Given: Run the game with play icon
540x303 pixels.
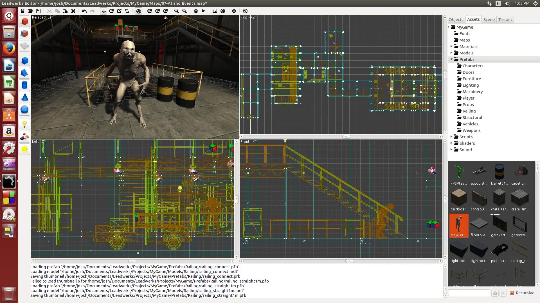Looking at the screenshot, I should point(204,11).
